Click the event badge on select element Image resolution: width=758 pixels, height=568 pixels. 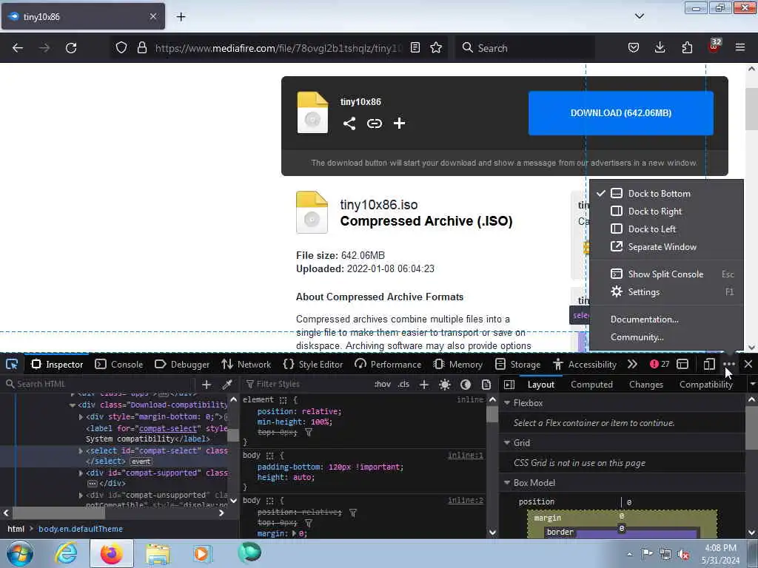pyautogui.click(x=141, y=461)
